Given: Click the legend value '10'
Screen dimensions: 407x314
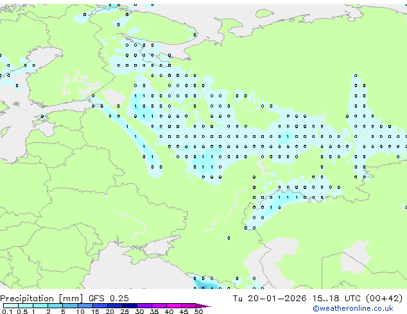Looking at the screenshot, I should (x=80, y=311).
